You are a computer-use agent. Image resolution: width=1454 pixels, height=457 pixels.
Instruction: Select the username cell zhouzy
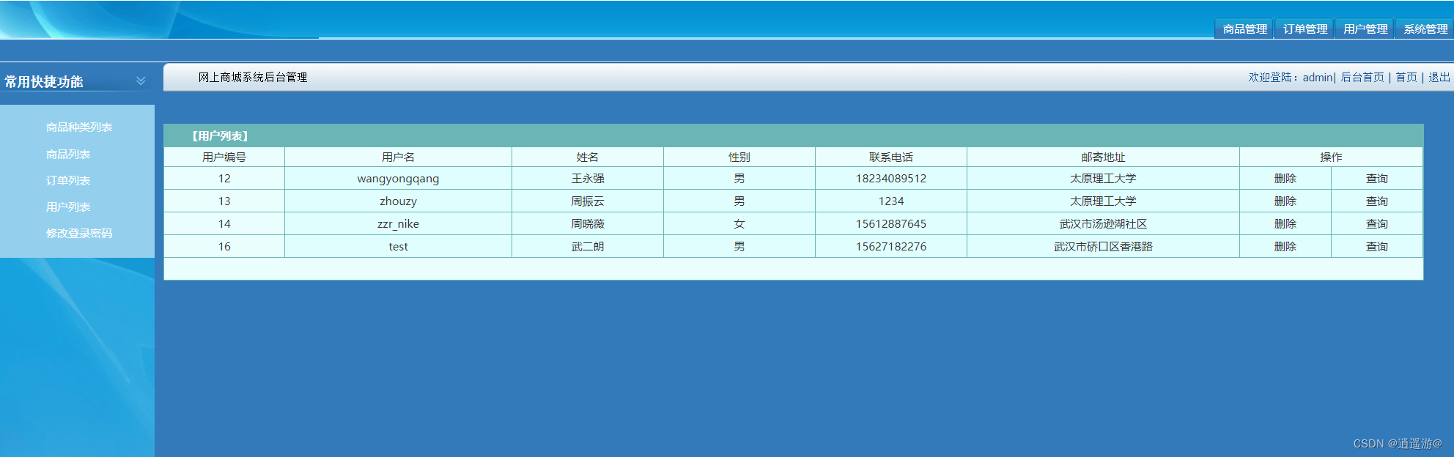coord(398,201)
